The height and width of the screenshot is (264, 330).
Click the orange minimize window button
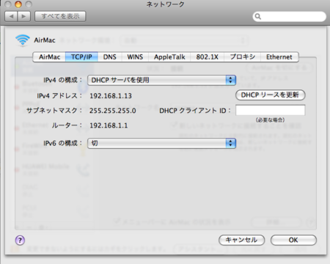tap(18, 4)
